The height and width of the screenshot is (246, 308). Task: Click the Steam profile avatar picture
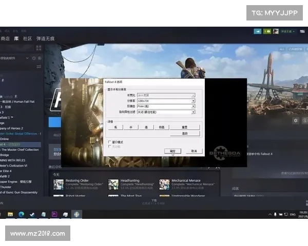tap(276, 31)
